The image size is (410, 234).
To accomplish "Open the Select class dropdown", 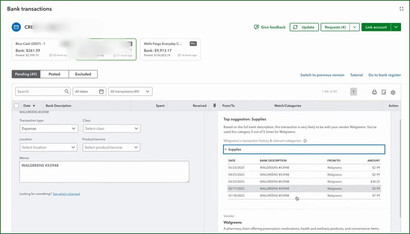I will [x=111, y=129].
